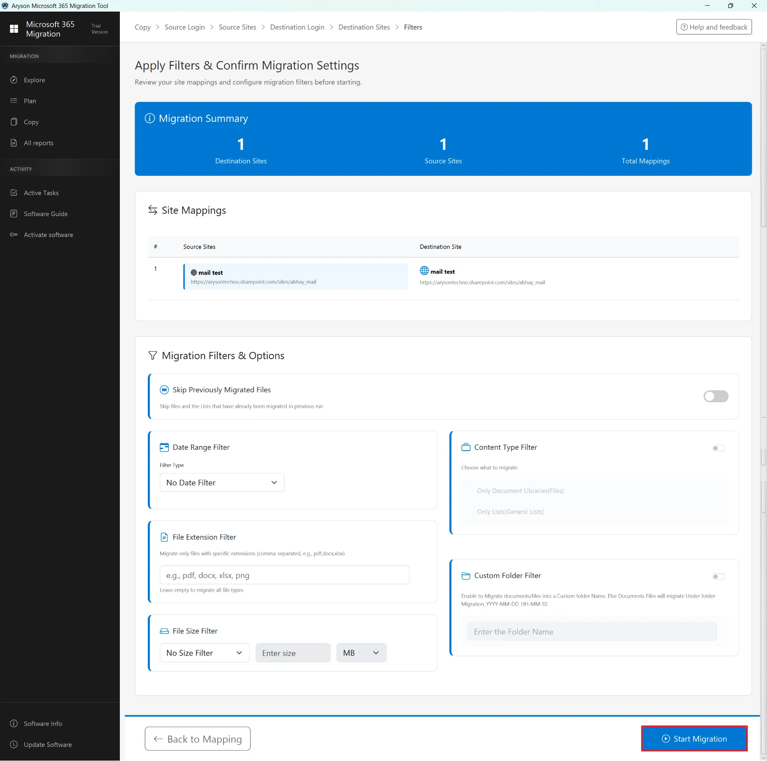Screen dimensions: 767x761
Task: Click the Update Software clock icon
Action: (x=14, y=745)
